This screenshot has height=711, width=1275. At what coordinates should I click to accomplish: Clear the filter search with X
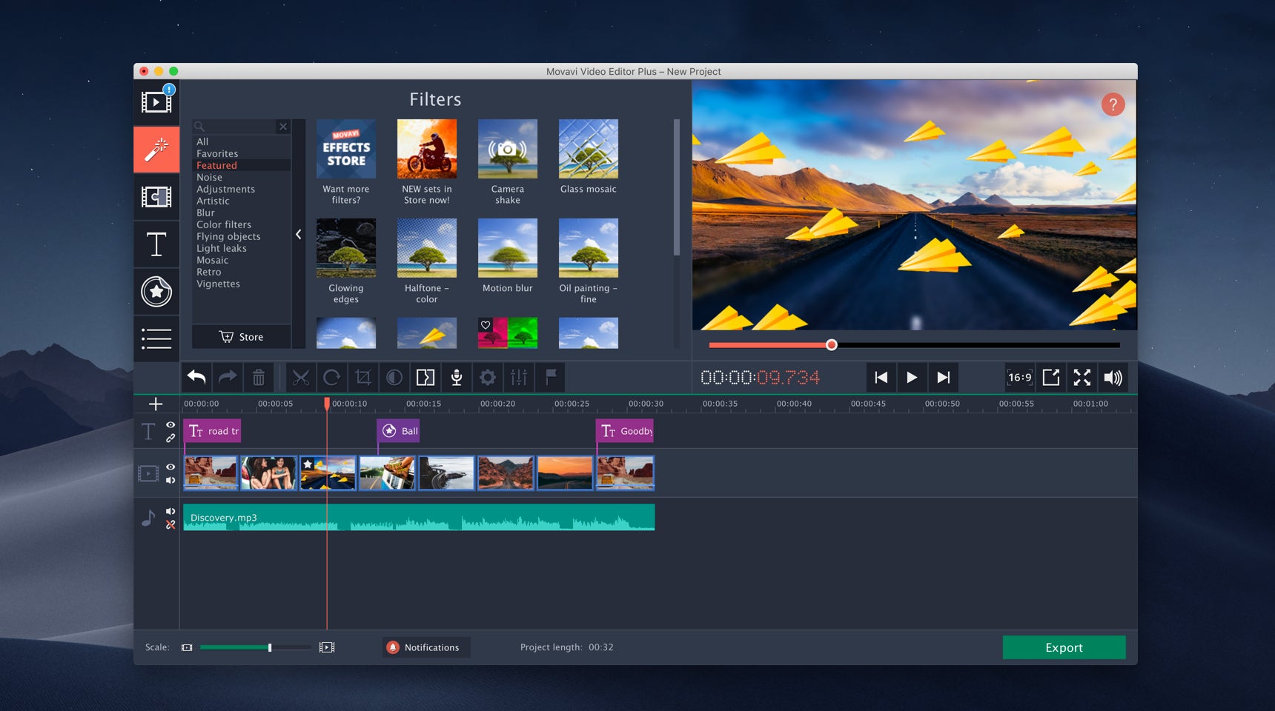(x=283, y=127)
